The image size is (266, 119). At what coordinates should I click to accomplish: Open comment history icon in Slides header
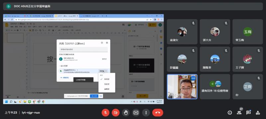pyautogui.click(x=123, y=25)
